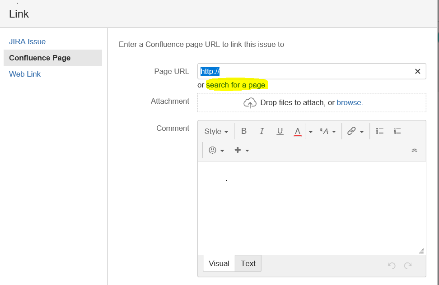Select the Web Link link type
This screenshot has height=285, width=439.
(25, 74)
